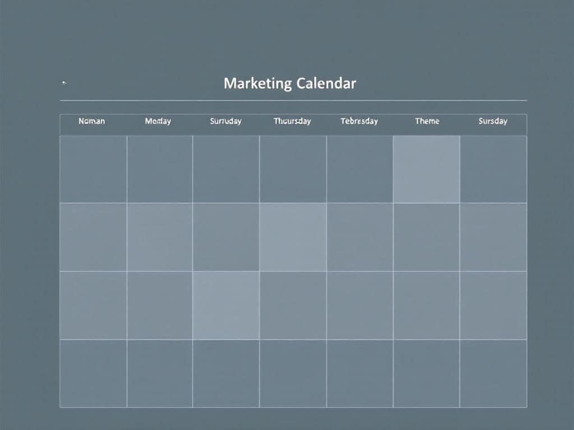Click the Surruday column header
This screenshot has height=430, width=574.
pyautogui.click(x=225, y=121)
